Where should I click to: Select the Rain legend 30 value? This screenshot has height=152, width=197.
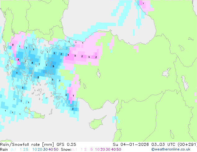[45, 150]
